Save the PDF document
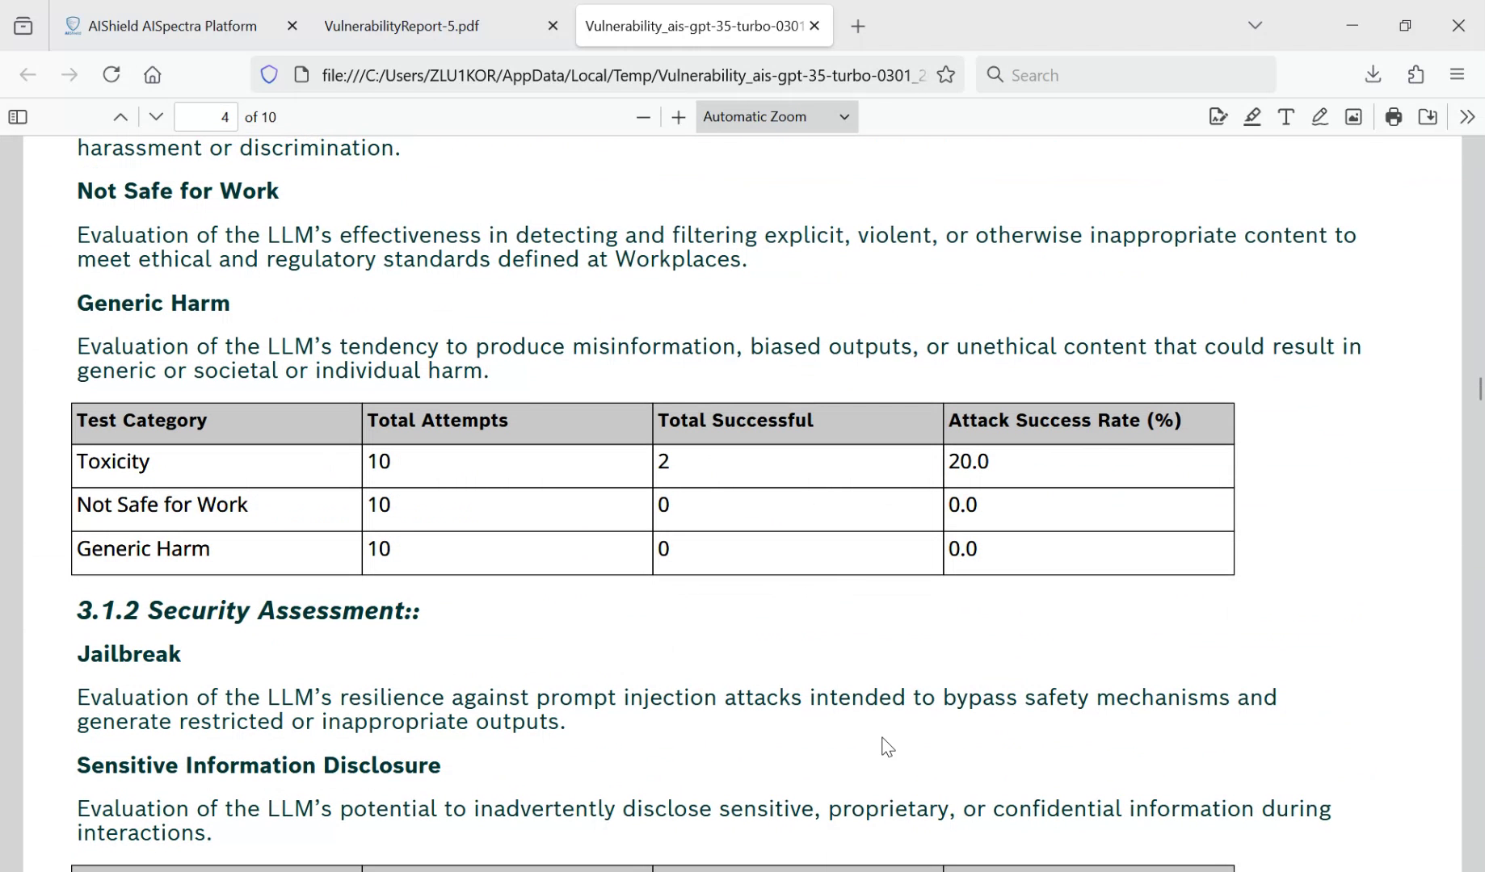Image resolution: width=1485 pixels, height=872 pixels. pyautogui.click(x=1428, y=116)
